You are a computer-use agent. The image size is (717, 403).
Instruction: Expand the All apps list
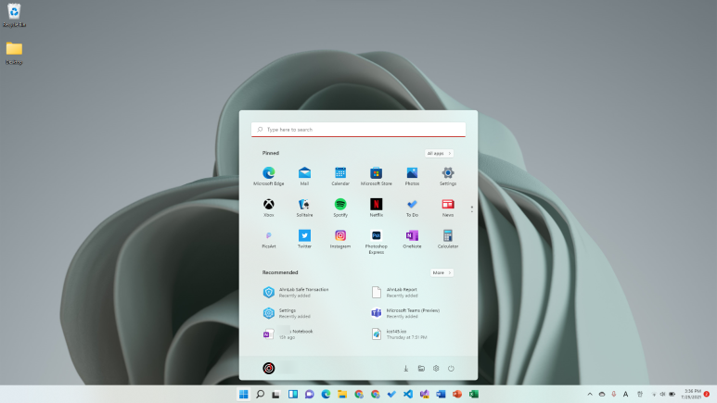[439, 154]
